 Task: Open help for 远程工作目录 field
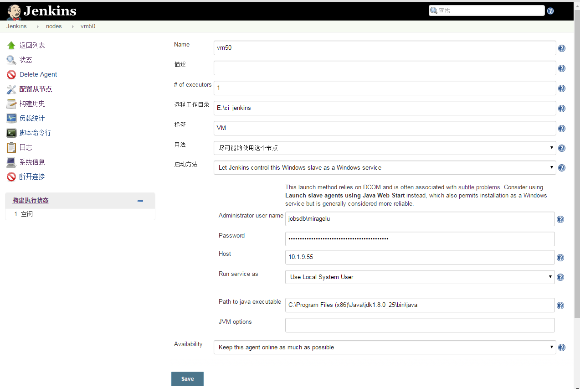(562, 109)
